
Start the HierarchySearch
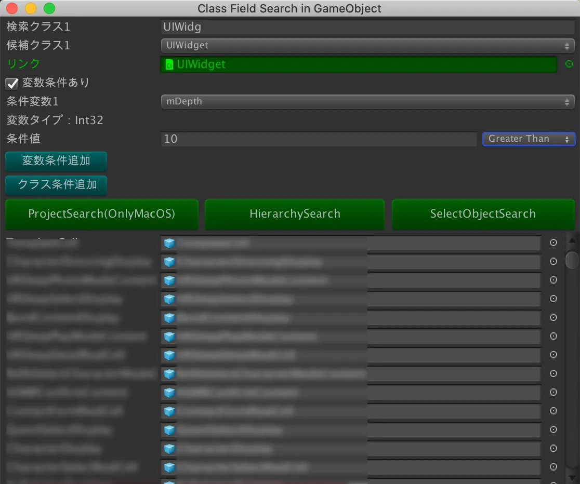(x=295, y=214)
